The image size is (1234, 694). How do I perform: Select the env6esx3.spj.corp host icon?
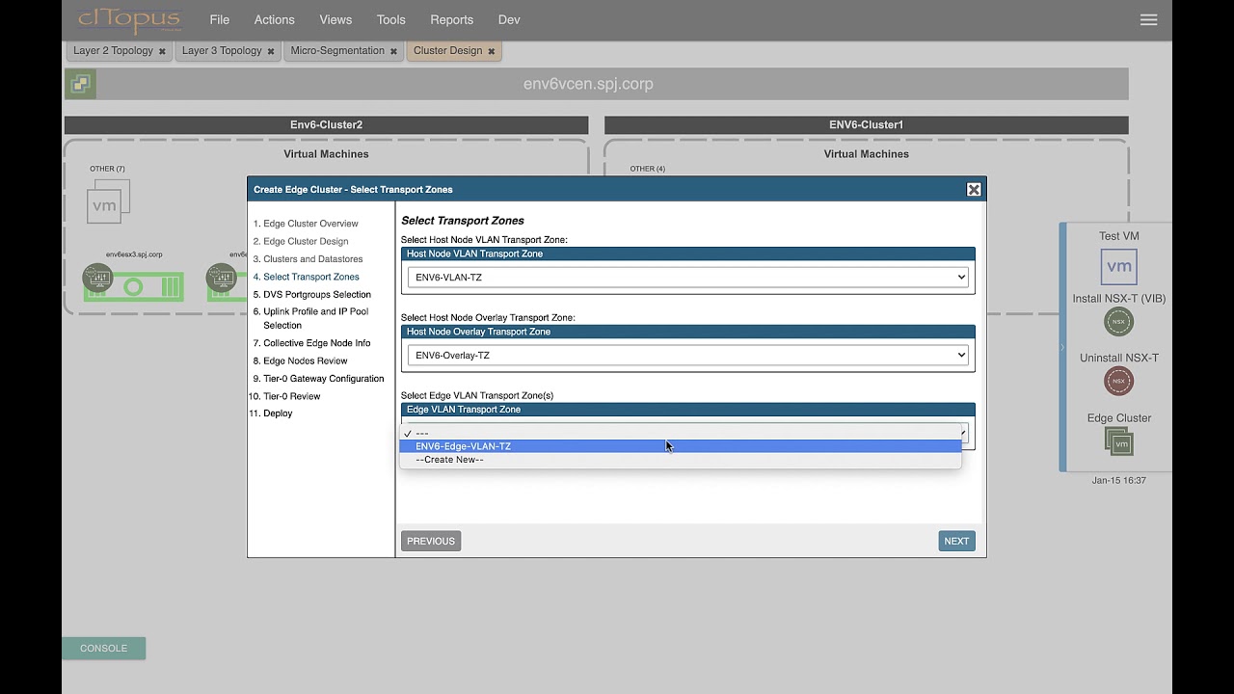pyautogui.click(x=98, y=280)
